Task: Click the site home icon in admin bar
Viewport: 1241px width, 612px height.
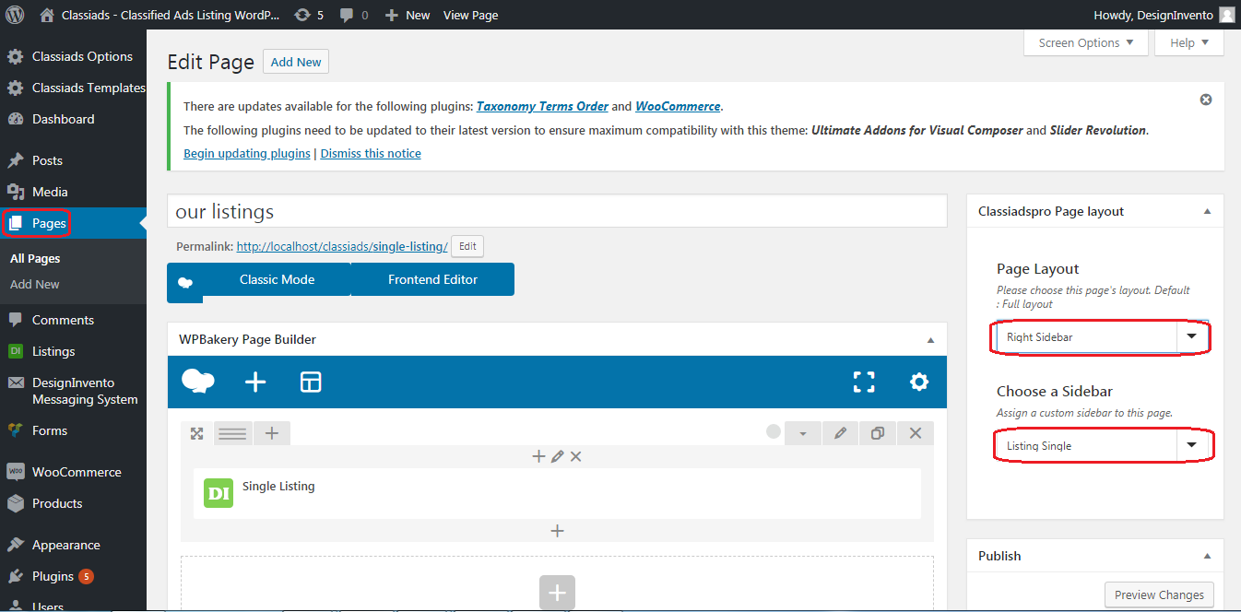Action: click(x=47, y=15)
